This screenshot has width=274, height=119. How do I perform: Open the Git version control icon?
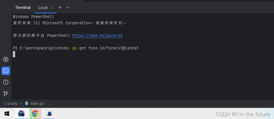pyautogui.click(x=6, y=93)
